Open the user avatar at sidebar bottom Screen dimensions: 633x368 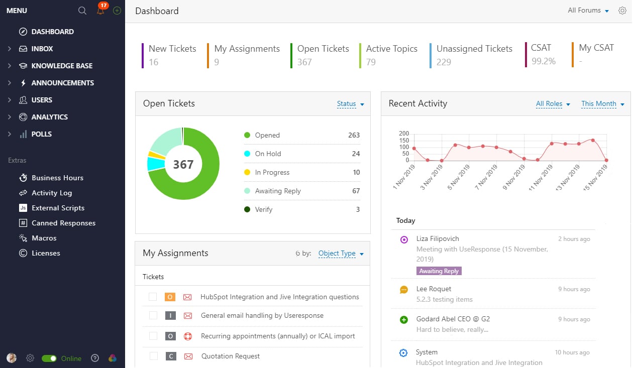[12, 358]
